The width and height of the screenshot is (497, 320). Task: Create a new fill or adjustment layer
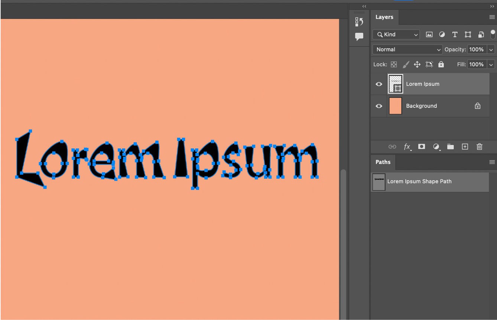[x=436, y=146]
